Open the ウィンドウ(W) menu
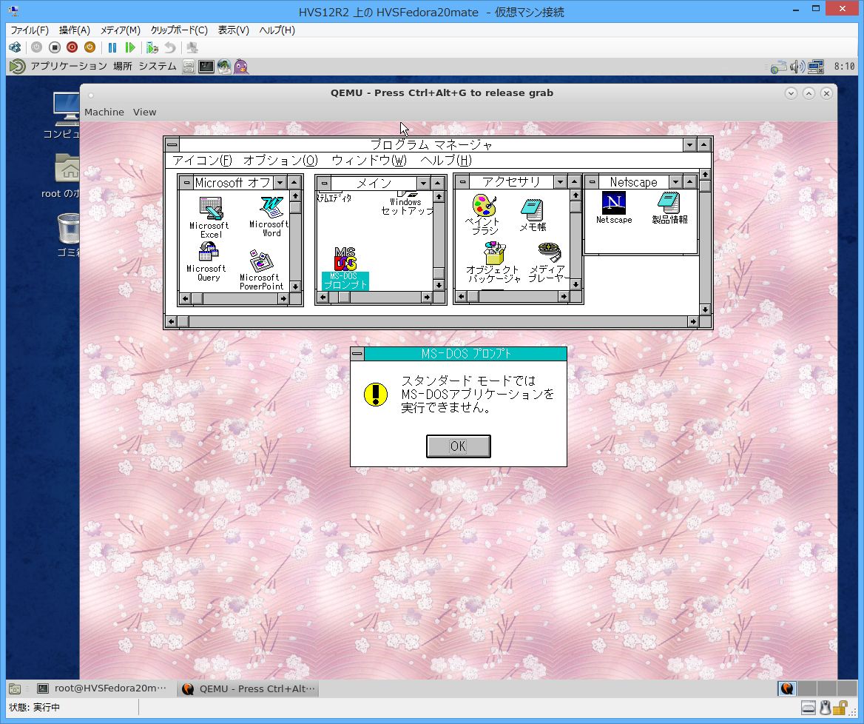This screenshot has width=864, height=724. coord(368,161)
